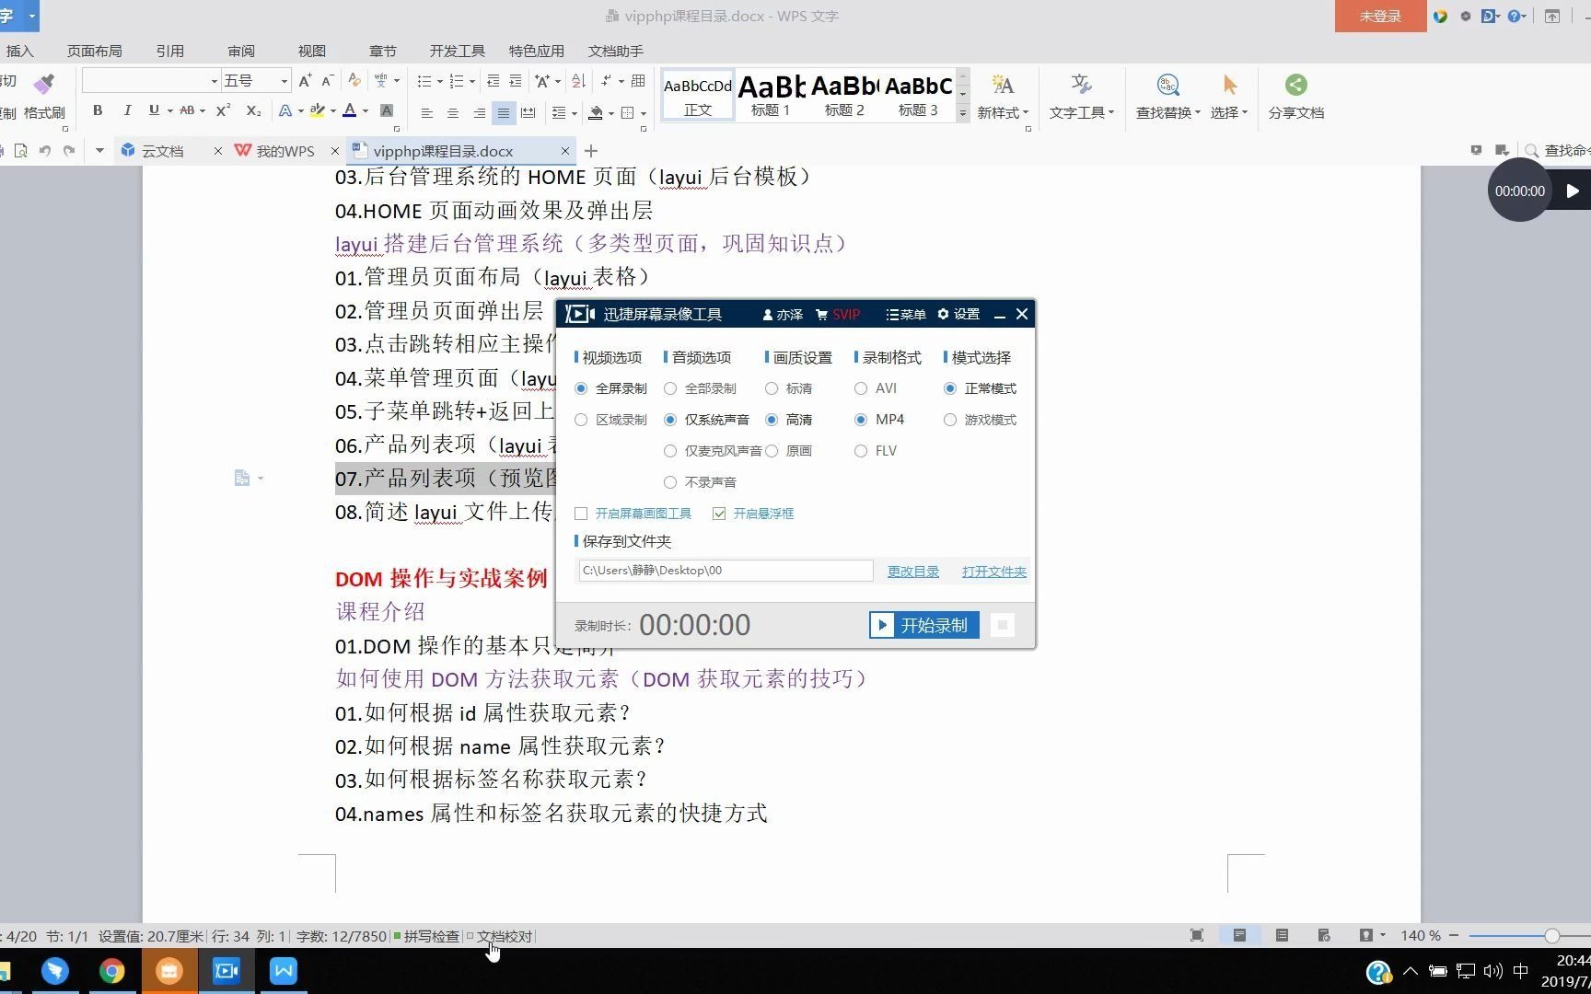Apply superscript formatting
The image size is (1591, 994).
pyautogui.click(x=223, y=110)
